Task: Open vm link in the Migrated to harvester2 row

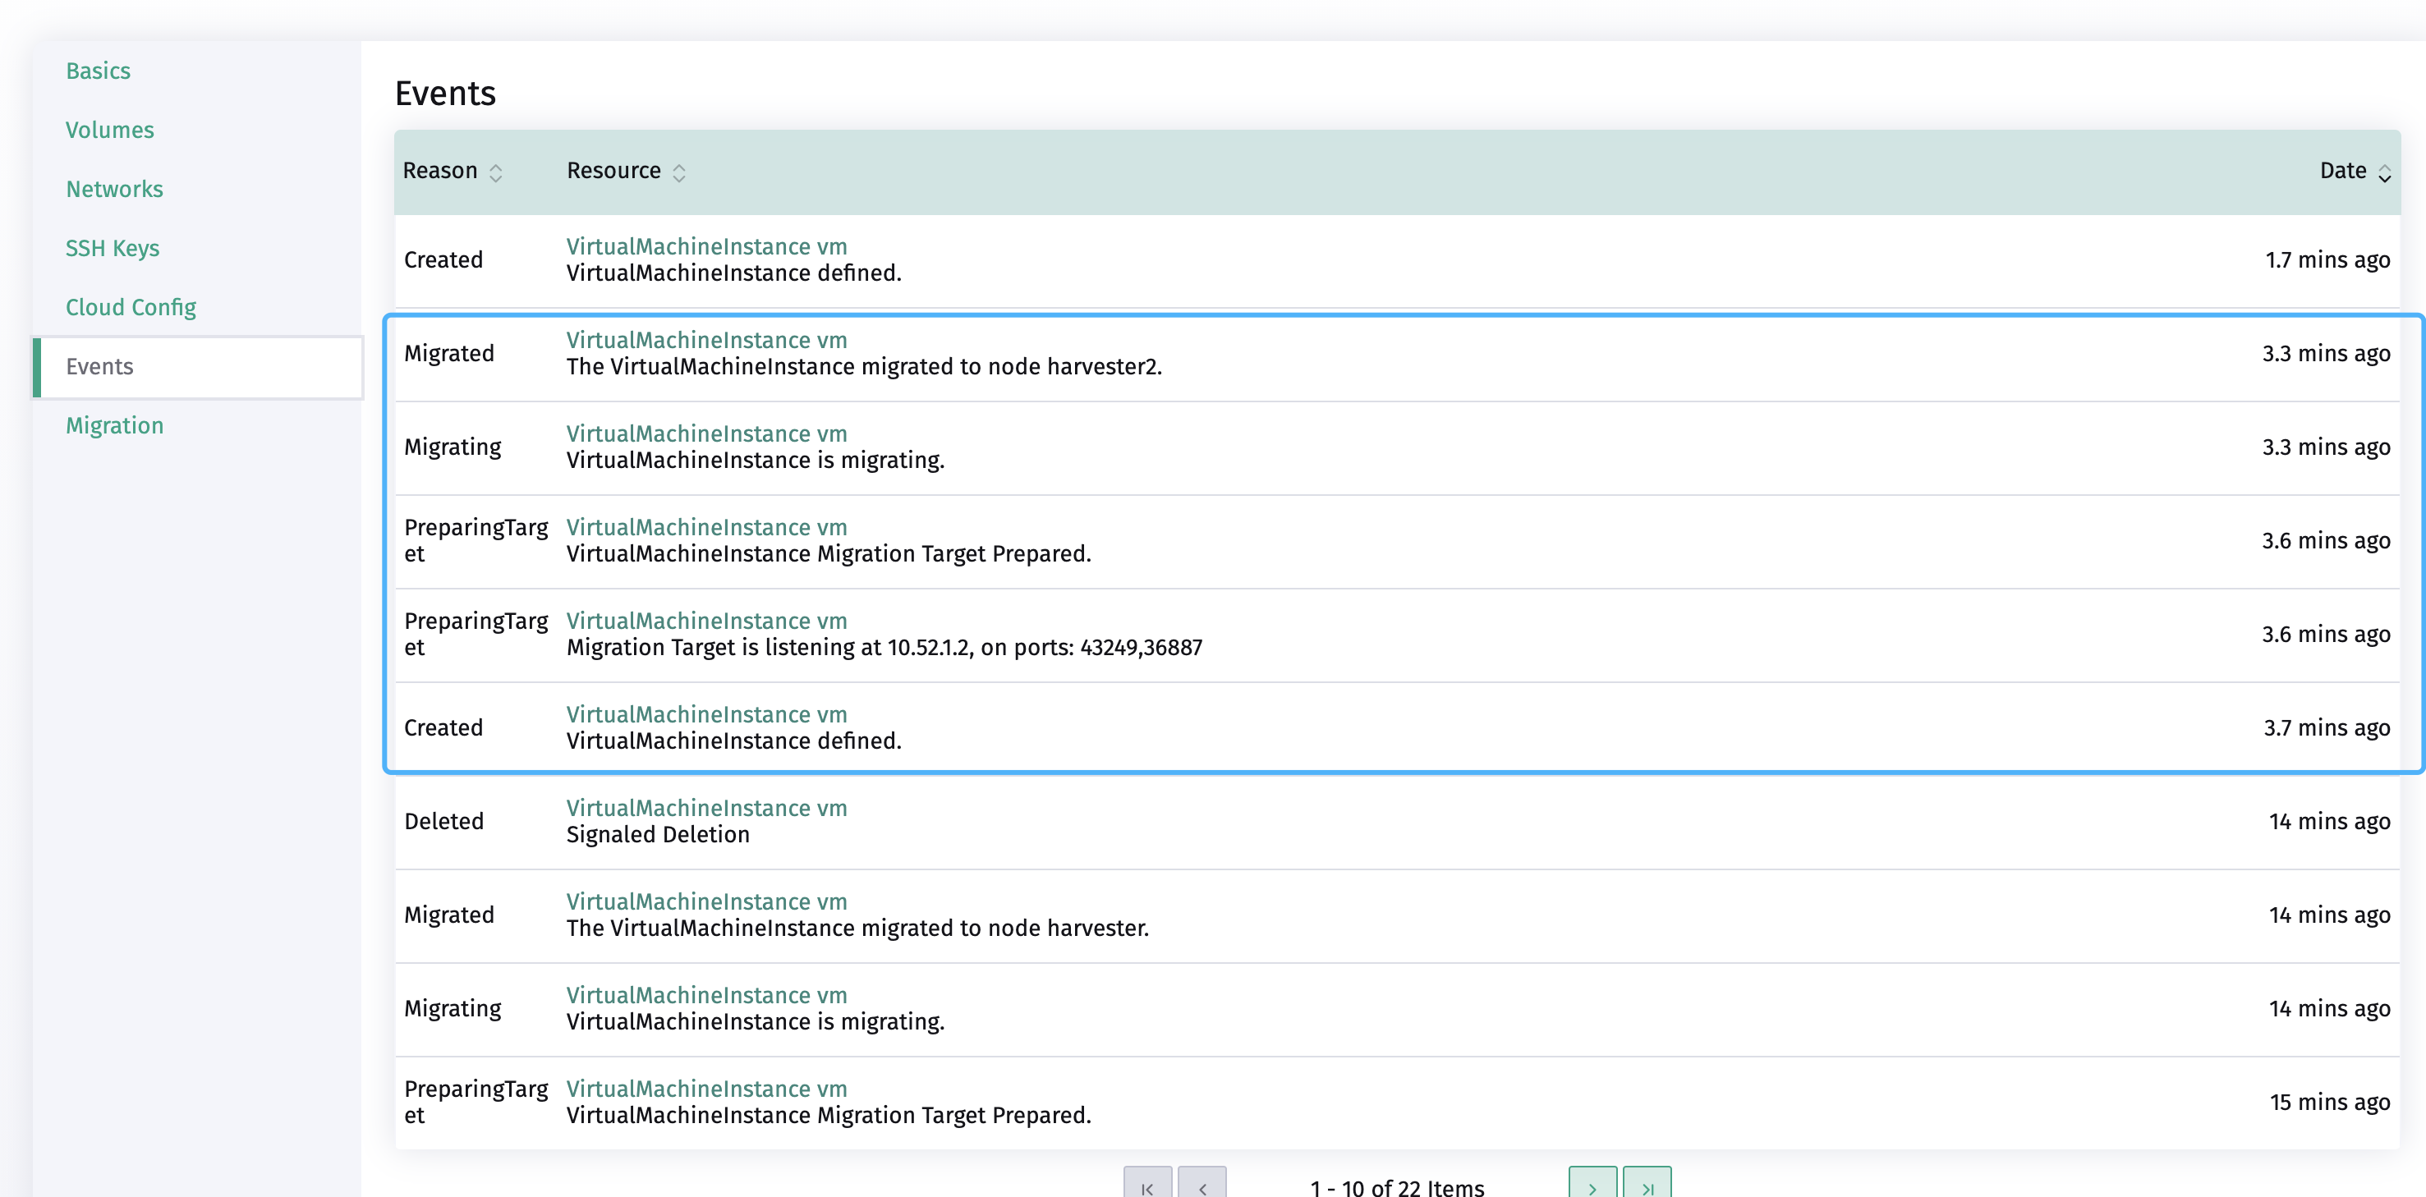Action: (706, 340)
